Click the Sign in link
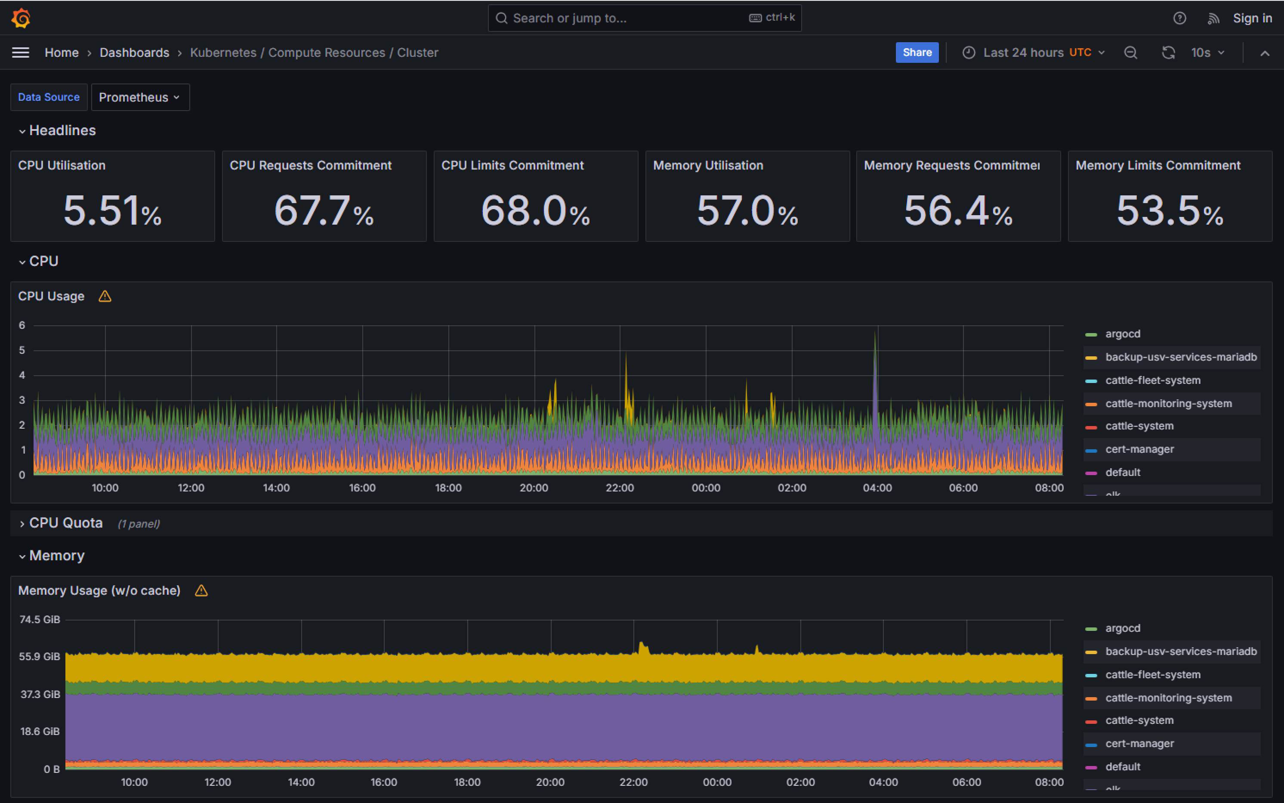 tap(1253, 18)
